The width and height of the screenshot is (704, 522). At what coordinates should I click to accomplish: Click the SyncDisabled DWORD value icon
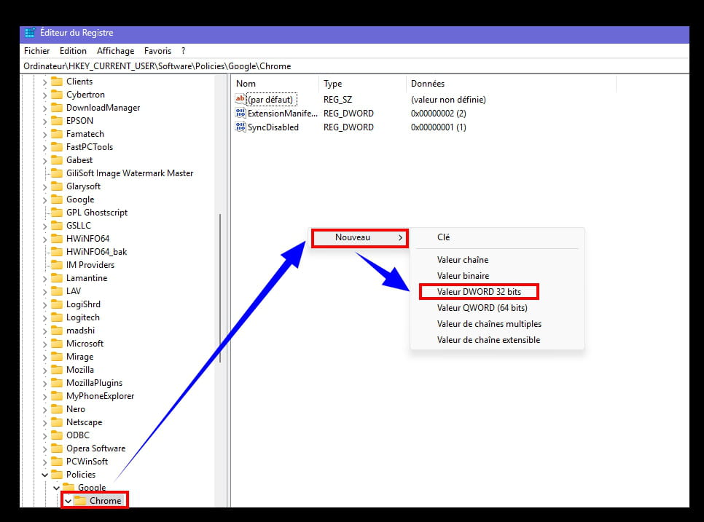240,127
